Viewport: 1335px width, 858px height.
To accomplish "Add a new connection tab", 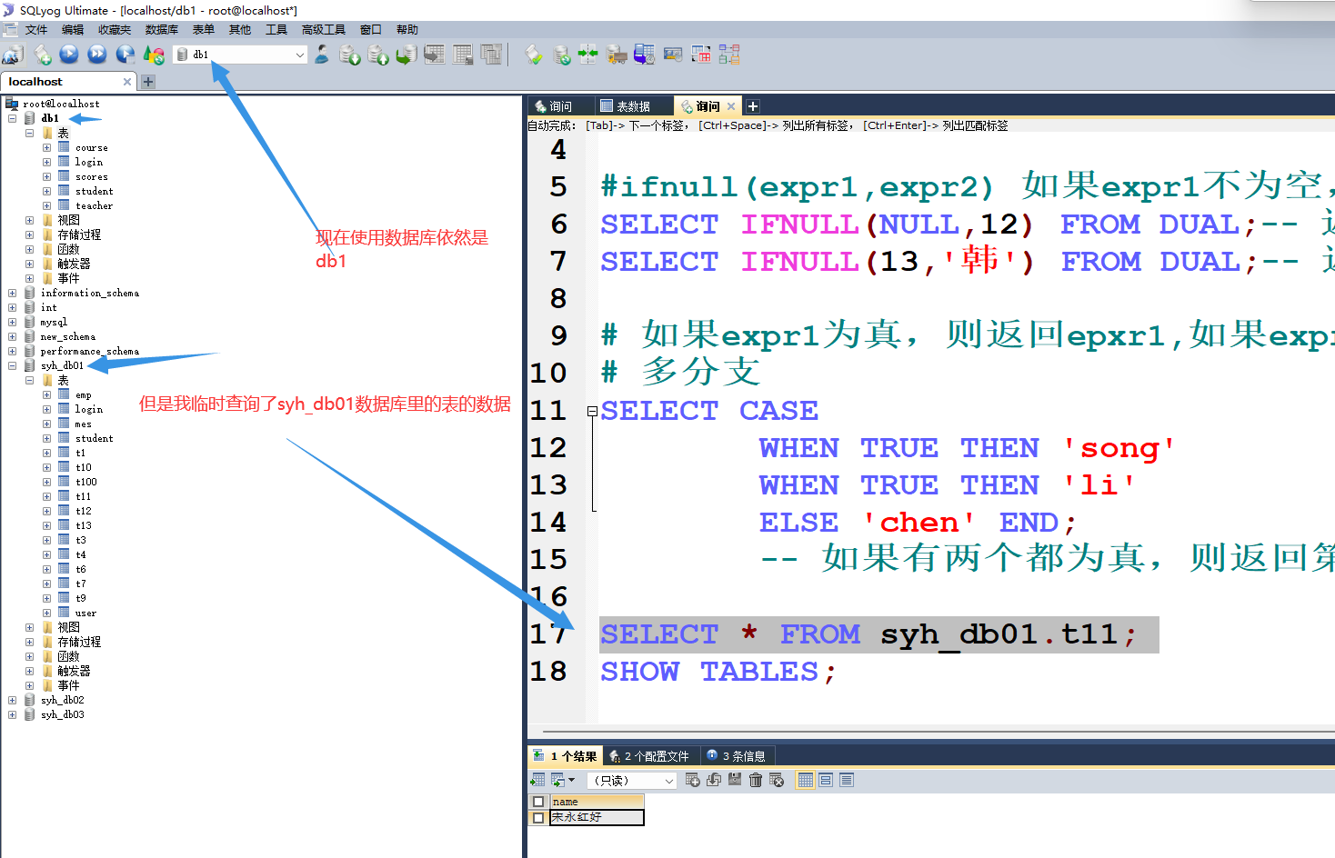I will [x=148, y=82].
